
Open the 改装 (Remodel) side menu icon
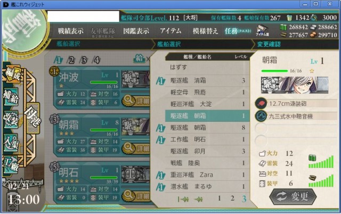click(x=11, y=120)
